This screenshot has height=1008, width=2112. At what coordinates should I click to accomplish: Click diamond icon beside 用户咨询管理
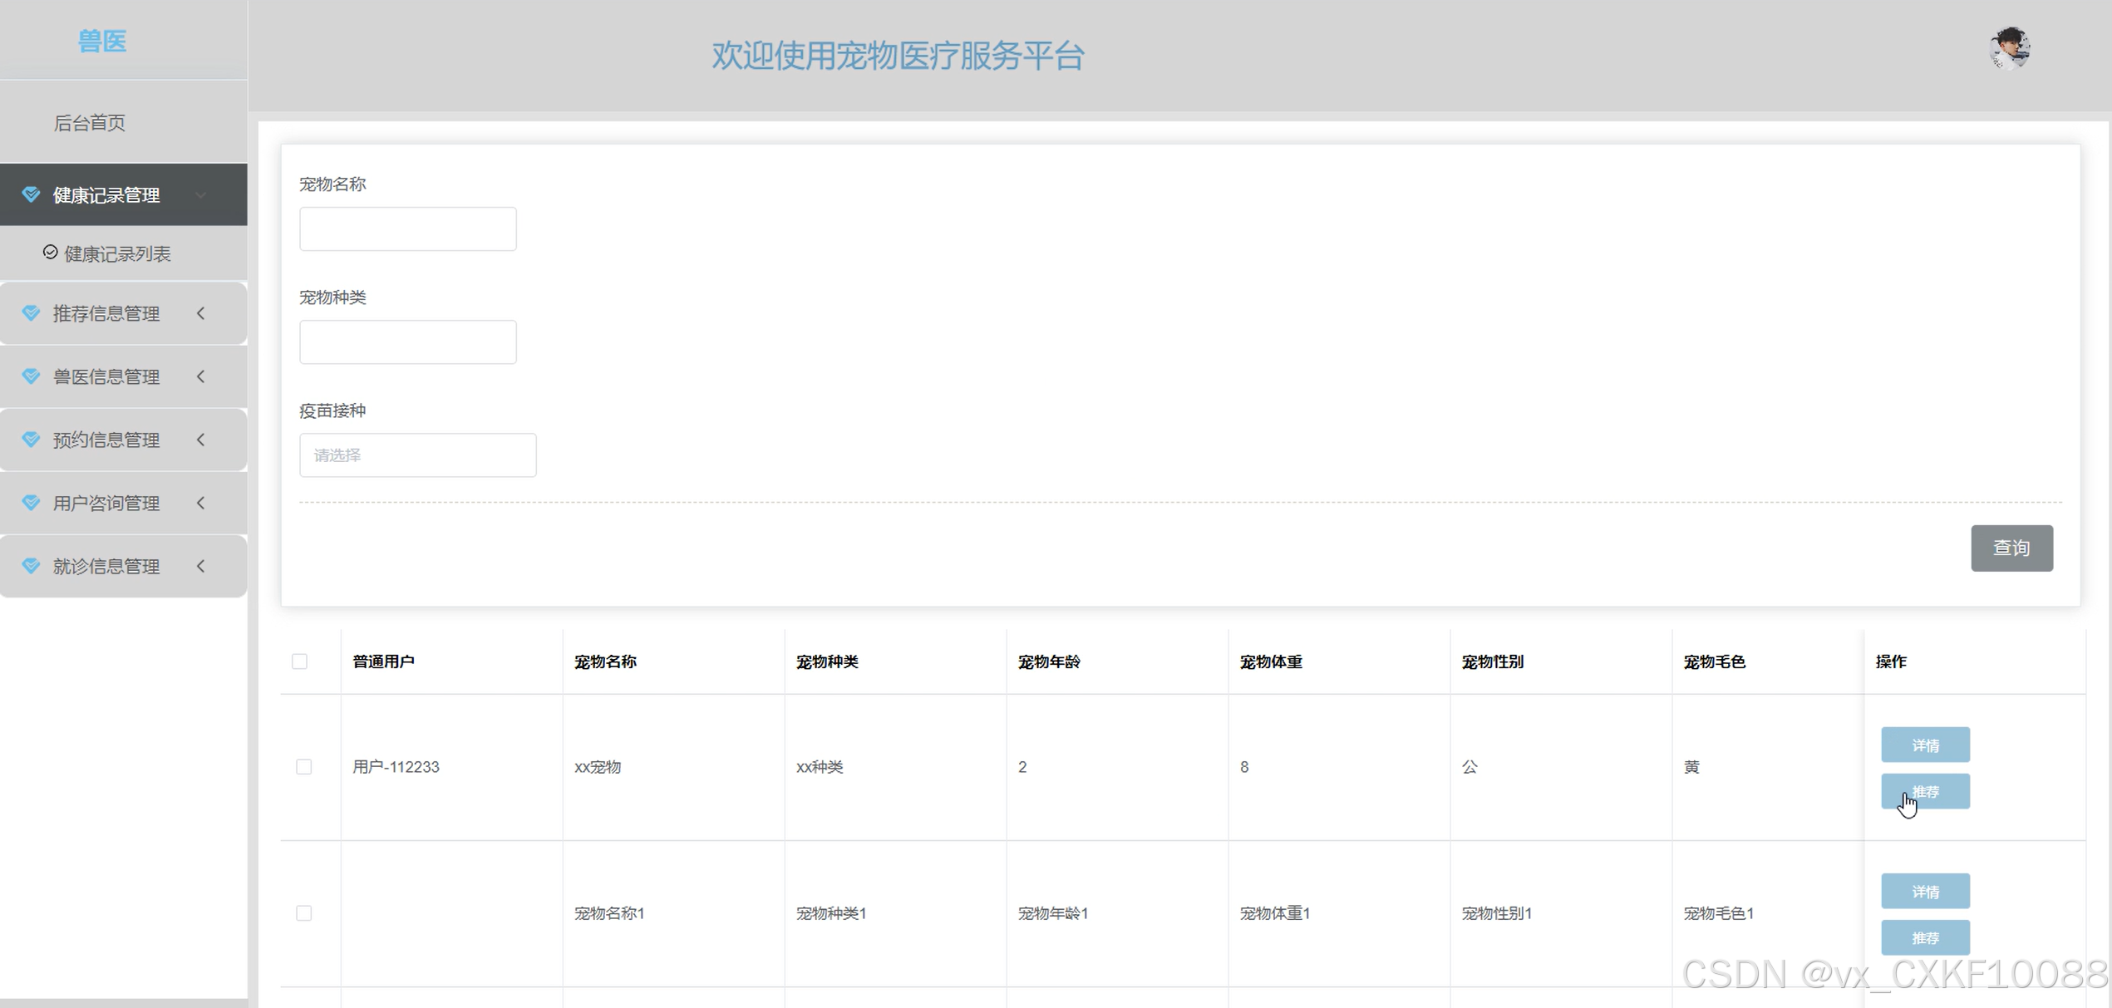click(x=31, y=503)
